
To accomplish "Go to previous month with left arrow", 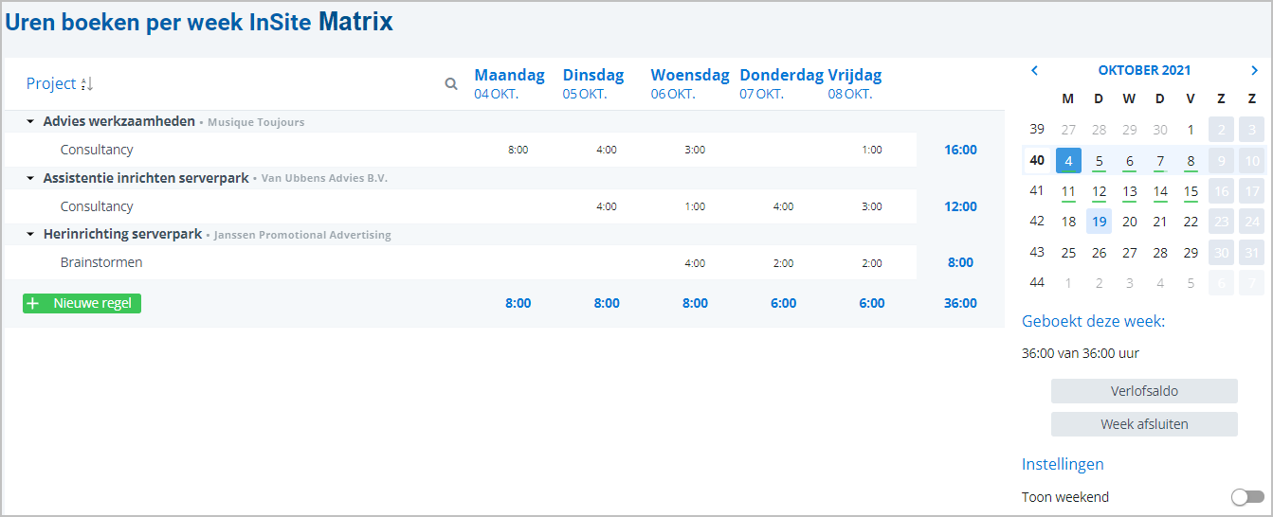I will 1034,70.
